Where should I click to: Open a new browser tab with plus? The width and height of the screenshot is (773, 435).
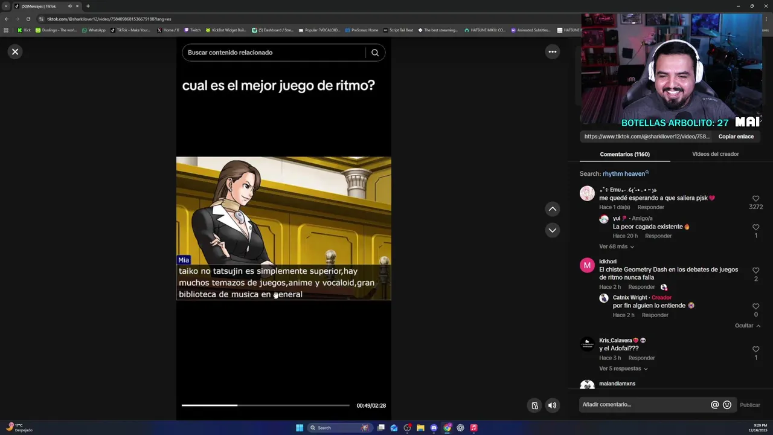[x=88, y=6]
